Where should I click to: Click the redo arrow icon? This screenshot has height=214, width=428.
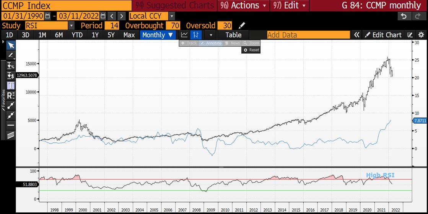point(418,16)
